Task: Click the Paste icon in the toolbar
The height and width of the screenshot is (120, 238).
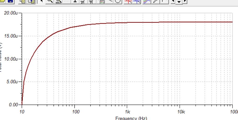Action: 31,1
